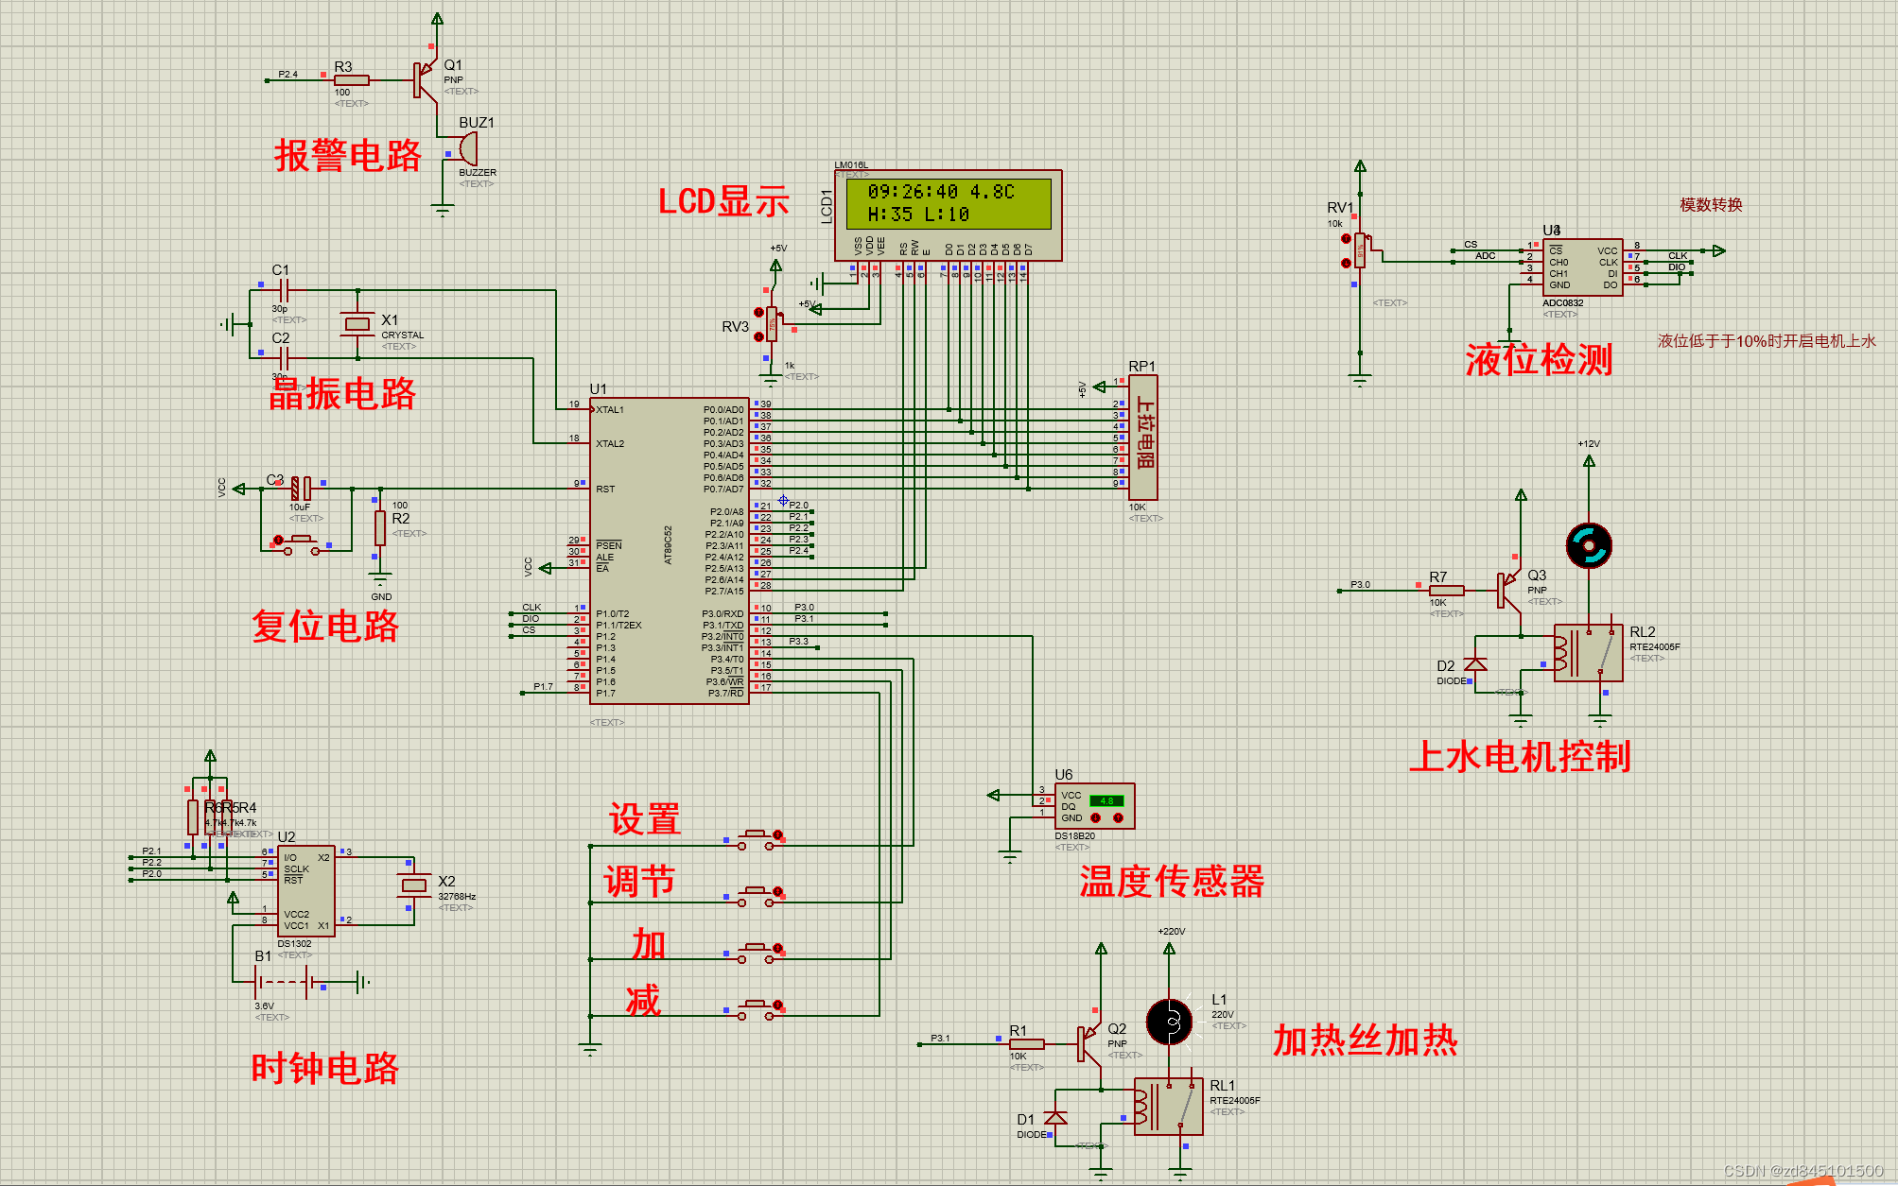Select the L1 220V lamp

point(1169,1022)
